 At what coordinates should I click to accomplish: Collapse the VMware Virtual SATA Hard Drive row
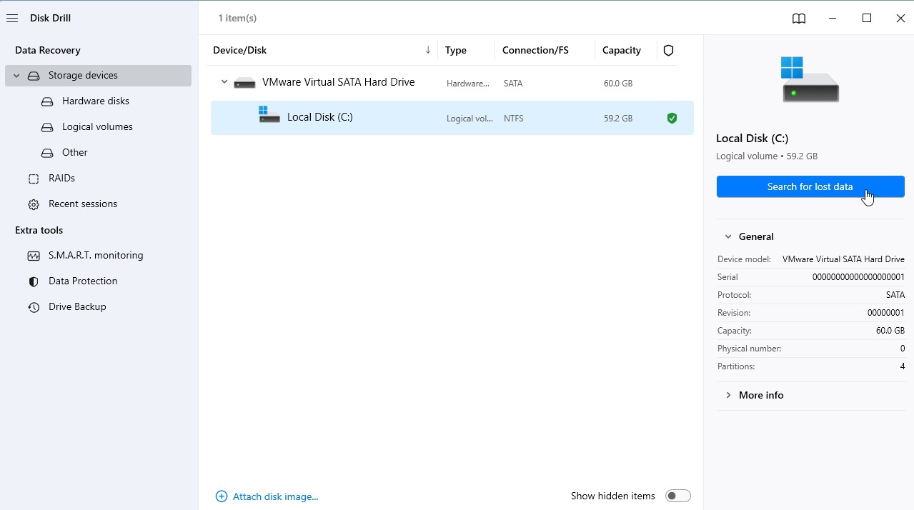[x=224, y=82]
